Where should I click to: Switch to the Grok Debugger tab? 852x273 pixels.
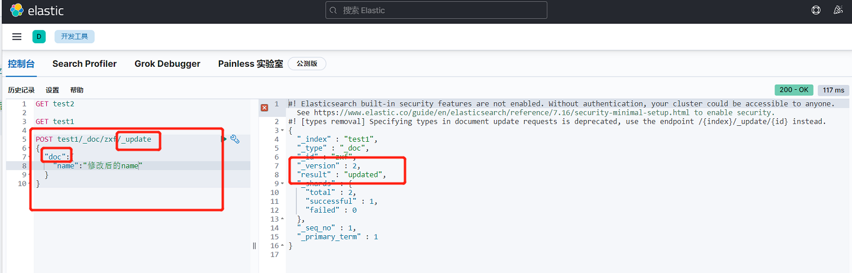coord(167,64)
